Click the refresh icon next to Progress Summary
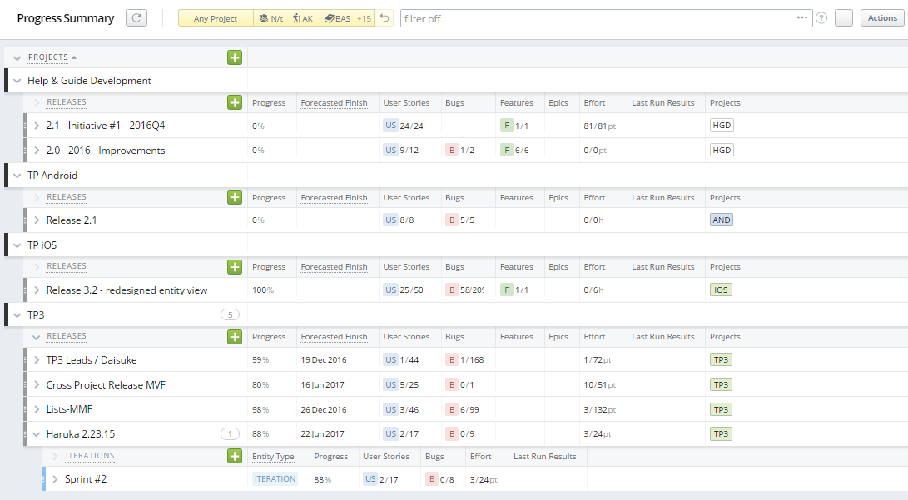908x500 pixels. pyautogui.click(x=138, y=17)
